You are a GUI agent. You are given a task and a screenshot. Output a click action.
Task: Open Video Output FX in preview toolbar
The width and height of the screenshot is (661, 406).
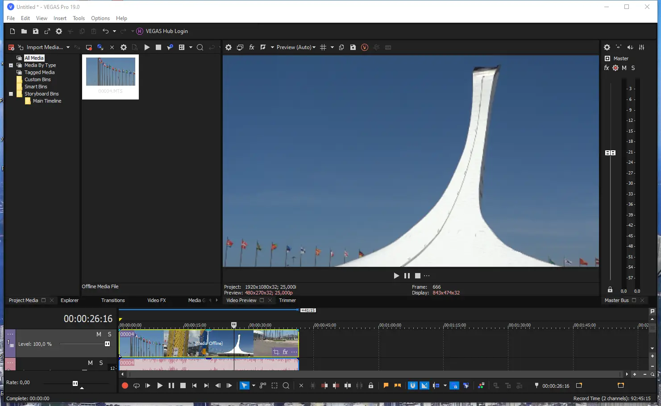252,47
